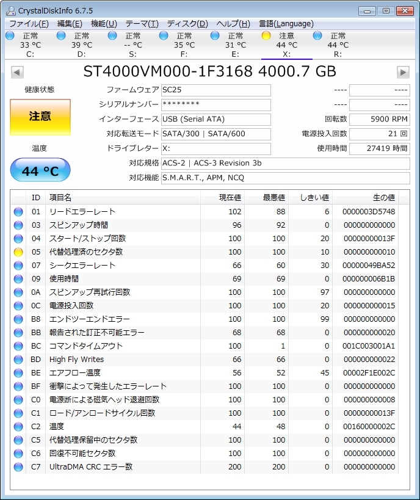The image size is (420, 500).
Task: Click raw value 00160000002C
Action: point(369,426)
